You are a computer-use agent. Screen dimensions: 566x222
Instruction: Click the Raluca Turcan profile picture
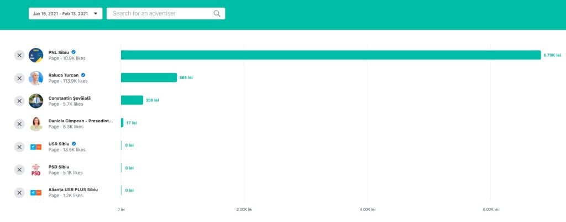pyautogui.click(x=36, y=78)
